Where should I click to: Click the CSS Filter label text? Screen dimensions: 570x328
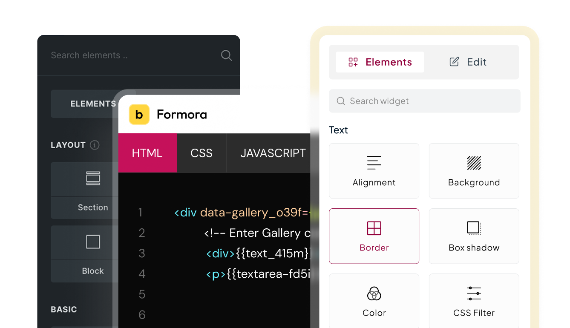pos(474,313)
